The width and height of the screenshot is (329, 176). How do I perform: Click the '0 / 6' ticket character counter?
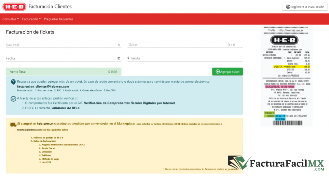(x=231, y=45)
